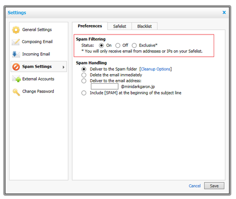Focus the forwarding email address text field
This screenshot has height=199, width=236.
click(x=105, y=86)
